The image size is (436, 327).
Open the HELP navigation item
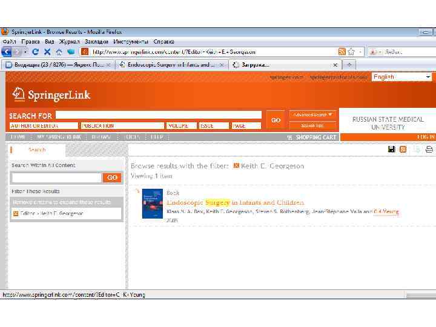(157, 137)
